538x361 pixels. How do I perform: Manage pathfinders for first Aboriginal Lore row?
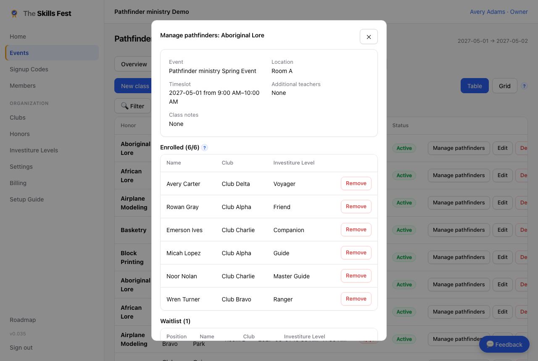pyautogui.click(x=459, y=148)
